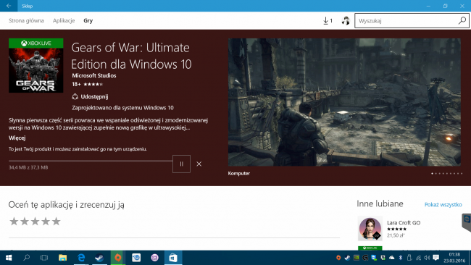The image size is (471, 265).
Task: Switch to Gry tab
Action: (x=88, y=21)
